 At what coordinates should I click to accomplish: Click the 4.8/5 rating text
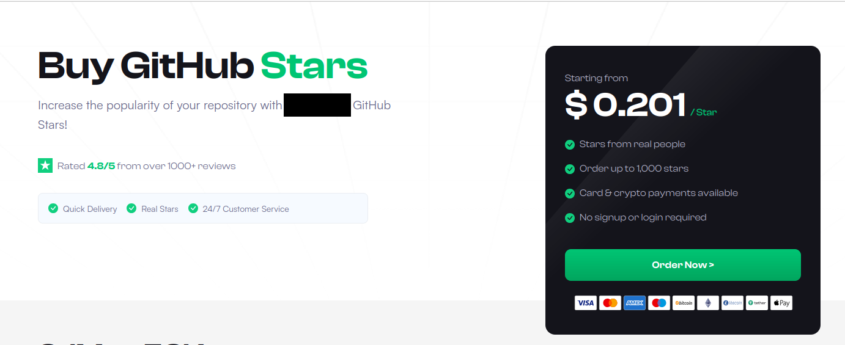pos(101,166)
